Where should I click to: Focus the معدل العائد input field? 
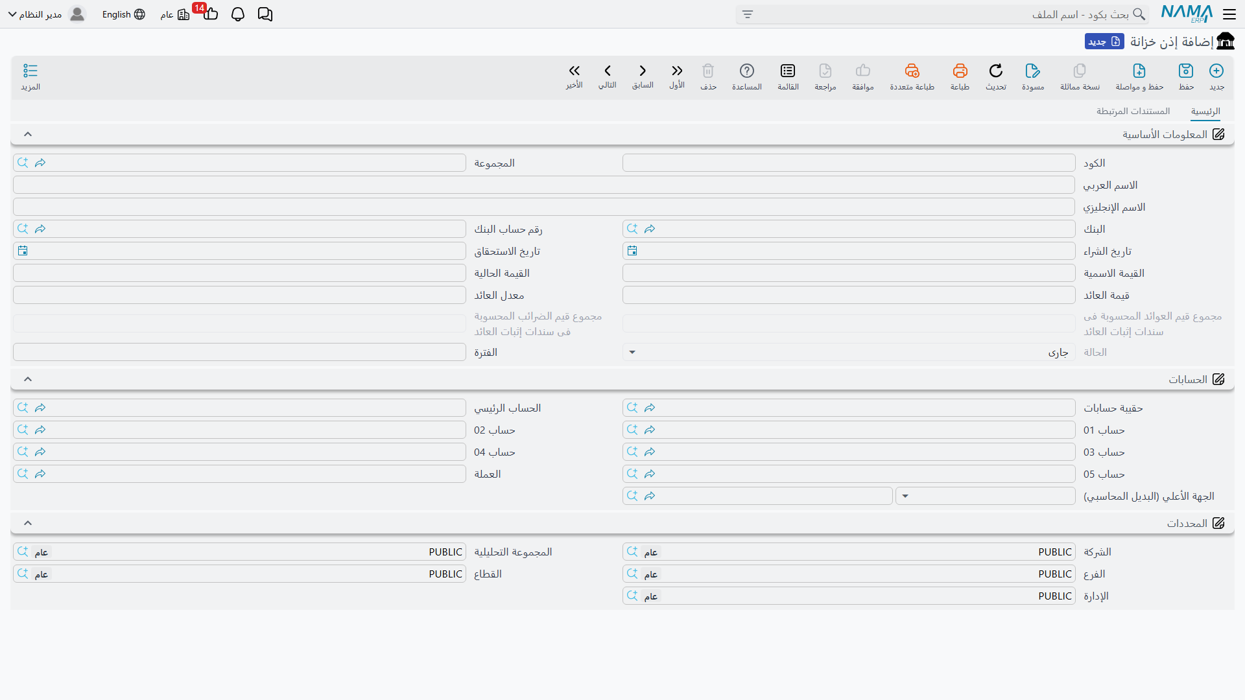pyautogui.click(x=239, y=295)
